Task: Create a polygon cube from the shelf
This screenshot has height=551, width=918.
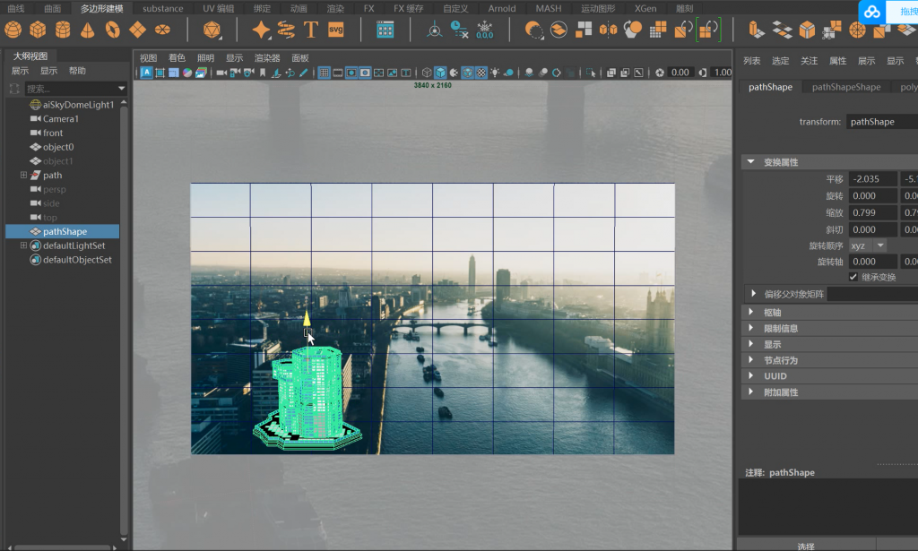Action: 38,30
